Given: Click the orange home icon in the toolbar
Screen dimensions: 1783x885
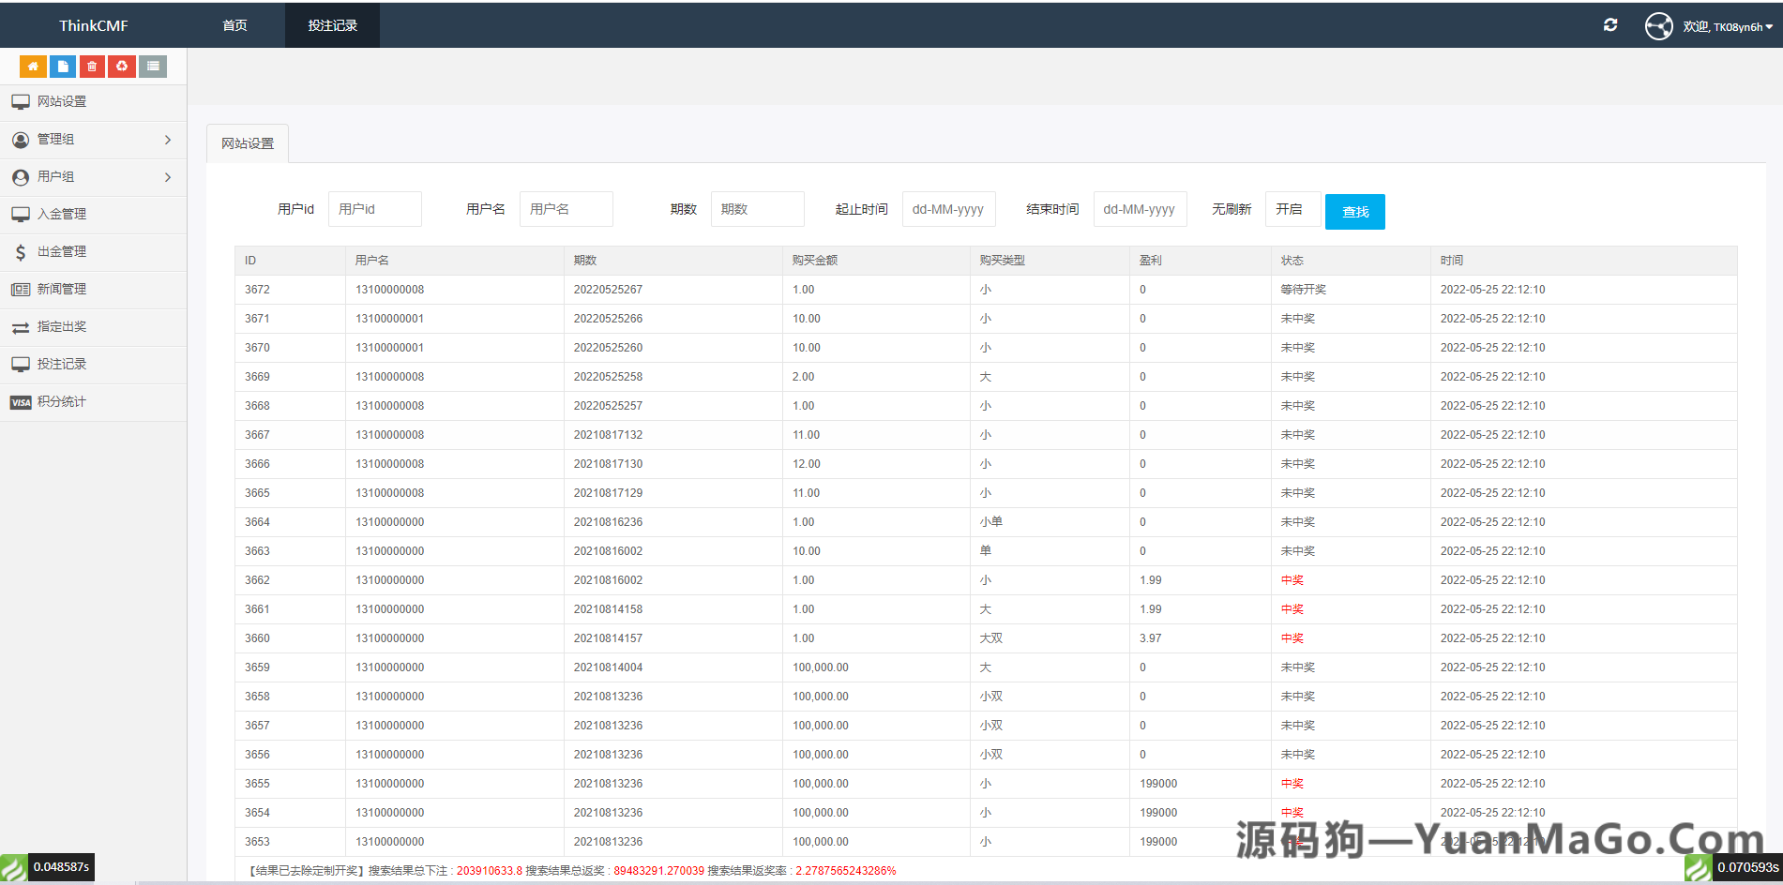Looking at the screenshot, I should [33, 66].
